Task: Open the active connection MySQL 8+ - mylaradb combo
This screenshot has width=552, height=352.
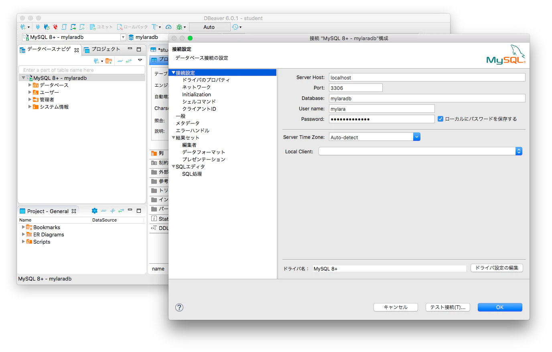Action: click(74, 37)
